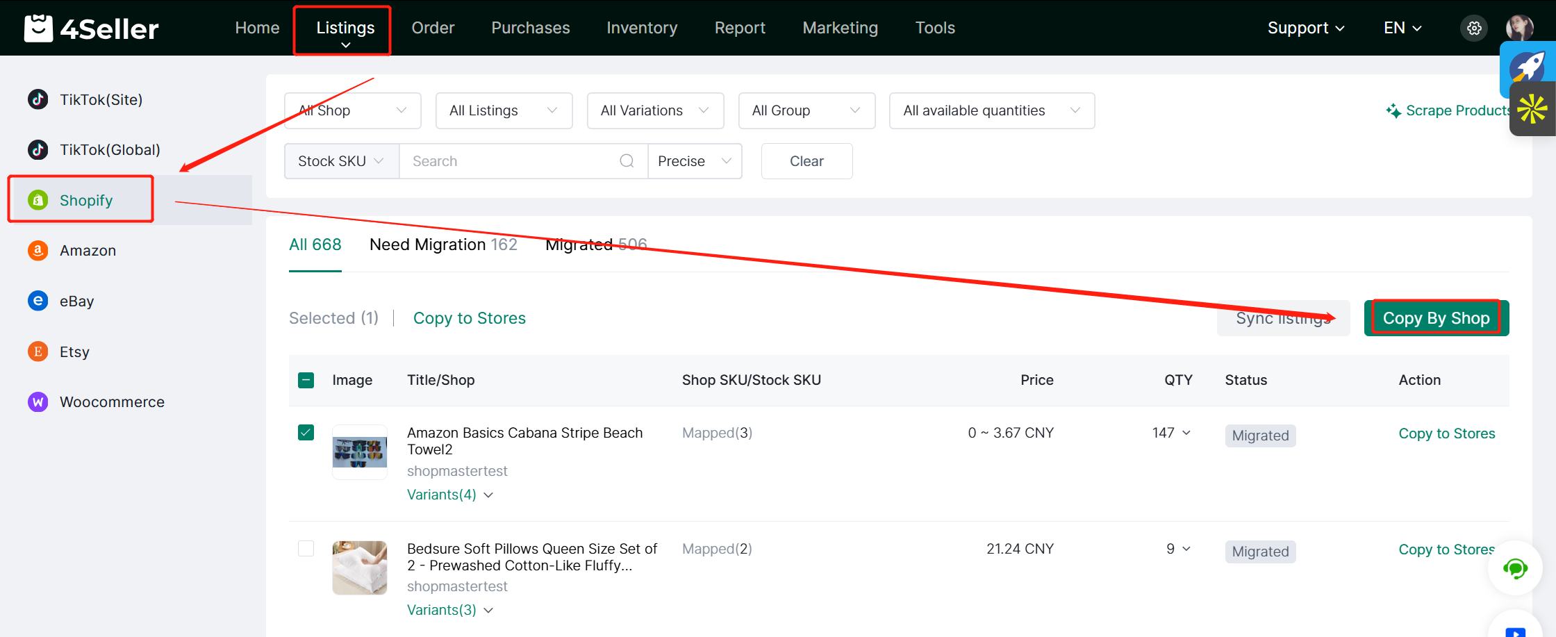Open the settings gear icon
This screenshot has width=1556, height=637.
(x=1474, y=28)
